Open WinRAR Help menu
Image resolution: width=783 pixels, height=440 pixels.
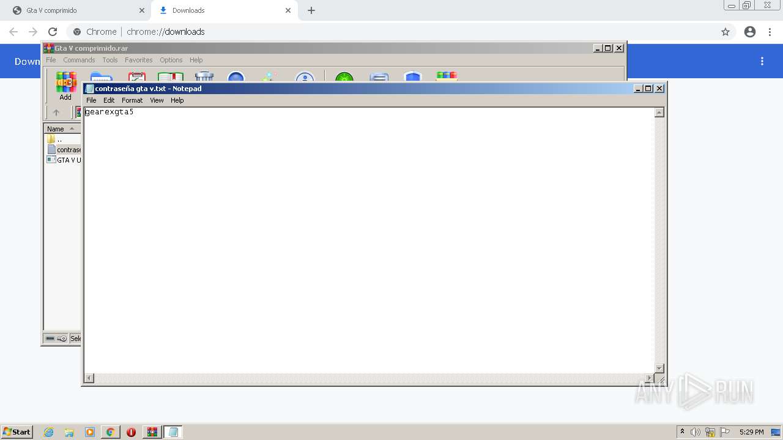click(196, 60)
